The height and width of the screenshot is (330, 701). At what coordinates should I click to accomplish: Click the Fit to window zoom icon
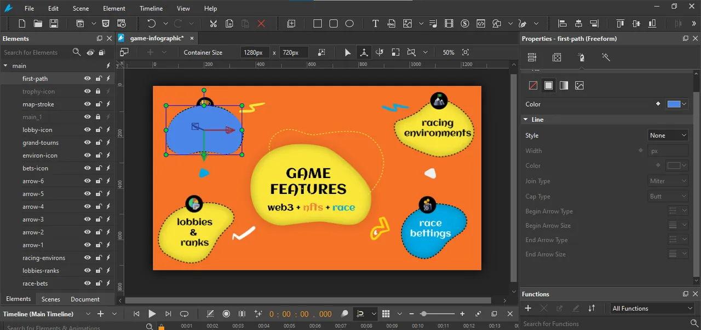(466, 52)
